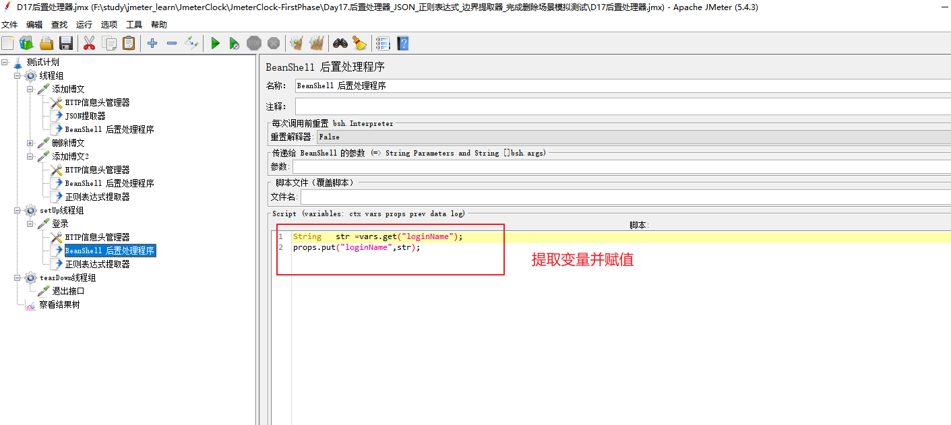This screenshot has height=425, width=951.
Task: Click the gray STOP icon
Action: pyautogui.click(x=253, y=44)
